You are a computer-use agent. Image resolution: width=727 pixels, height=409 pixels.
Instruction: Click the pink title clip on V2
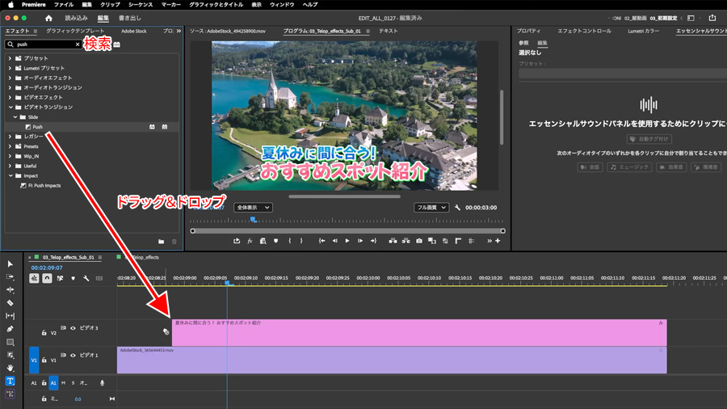coord(419,332)
